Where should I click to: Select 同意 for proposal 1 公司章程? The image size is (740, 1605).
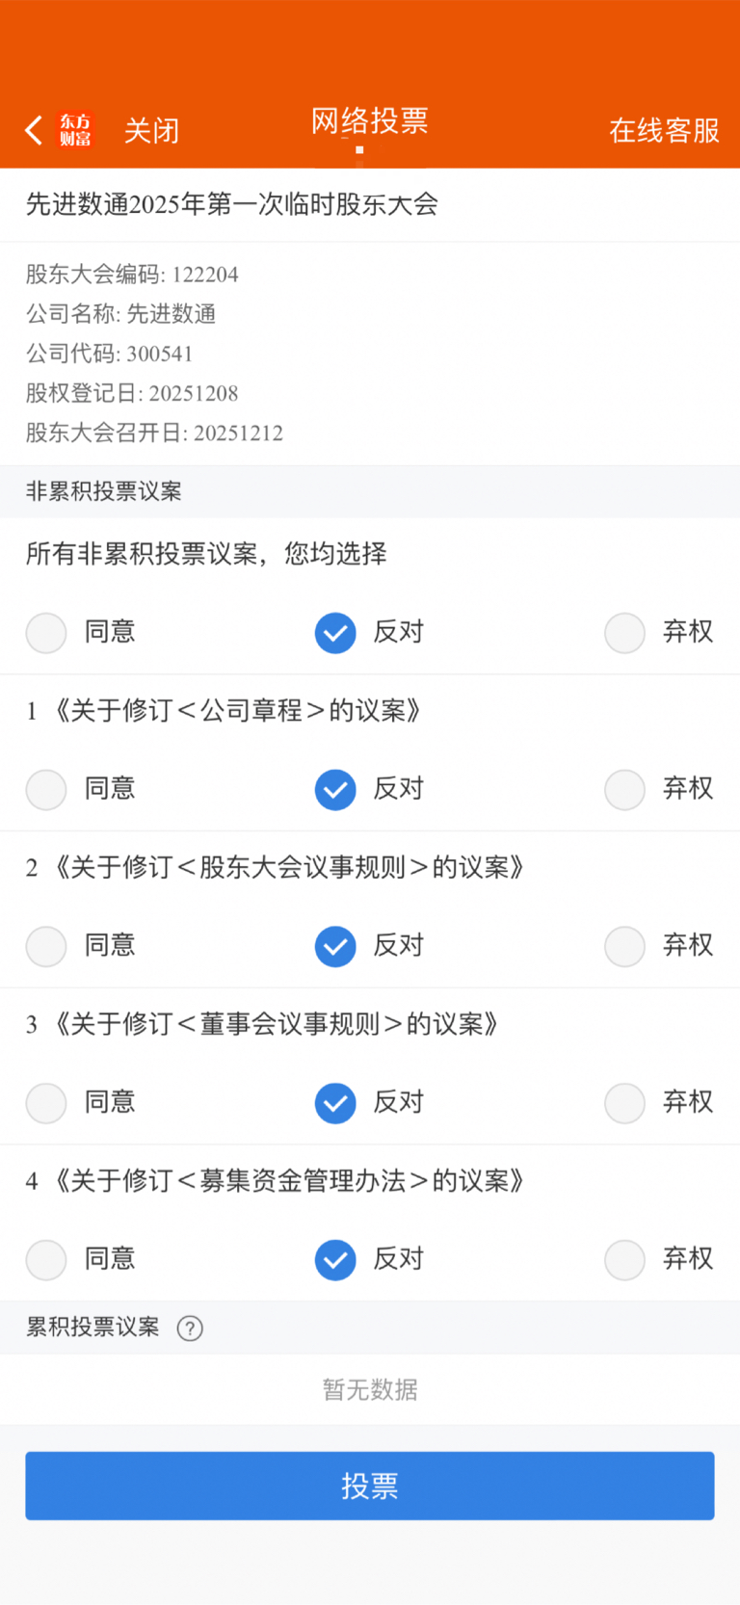tap(46, 790)
